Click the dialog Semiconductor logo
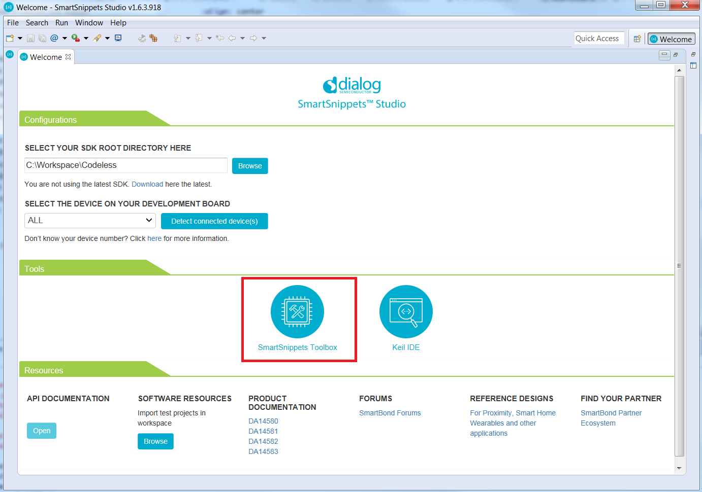Image resolution: width=702 pixels, height=492 pixels. [352, 85]
